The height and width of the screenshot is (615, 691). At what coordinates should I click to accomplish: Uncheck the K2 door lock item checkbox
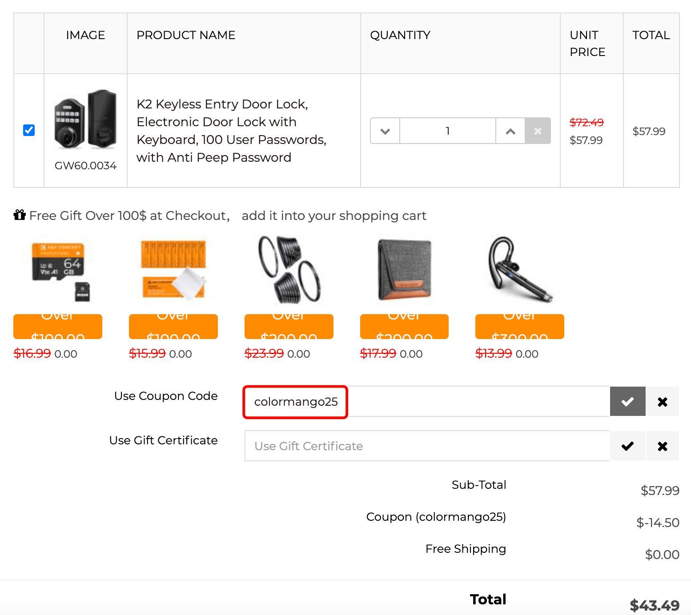(x=29, y=130)
